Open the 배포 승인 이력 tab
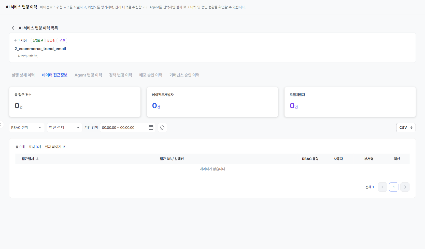 coord(151,75)
